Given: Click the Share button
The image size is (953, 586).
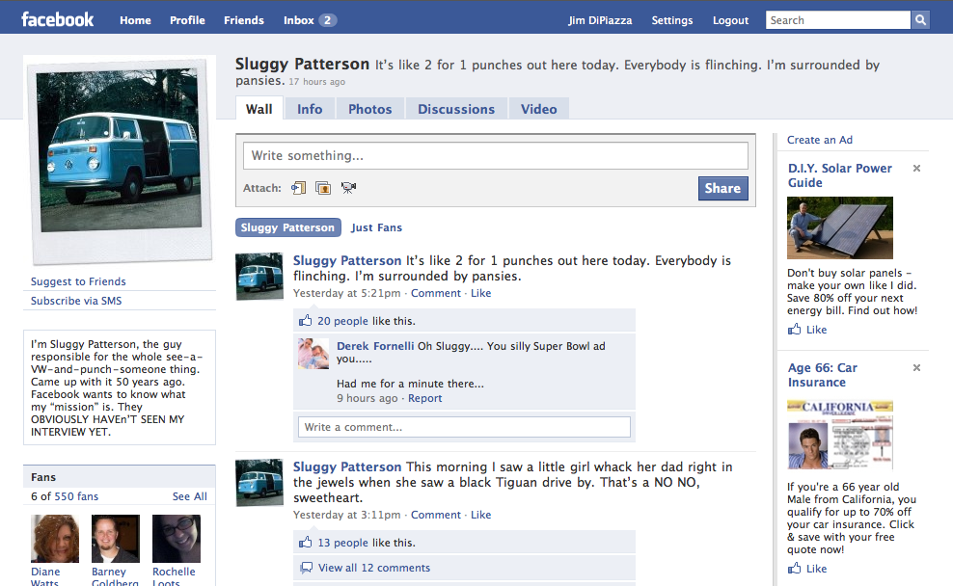Looking at the screenshot, I should pyautogui.click(x=722, y=188).
